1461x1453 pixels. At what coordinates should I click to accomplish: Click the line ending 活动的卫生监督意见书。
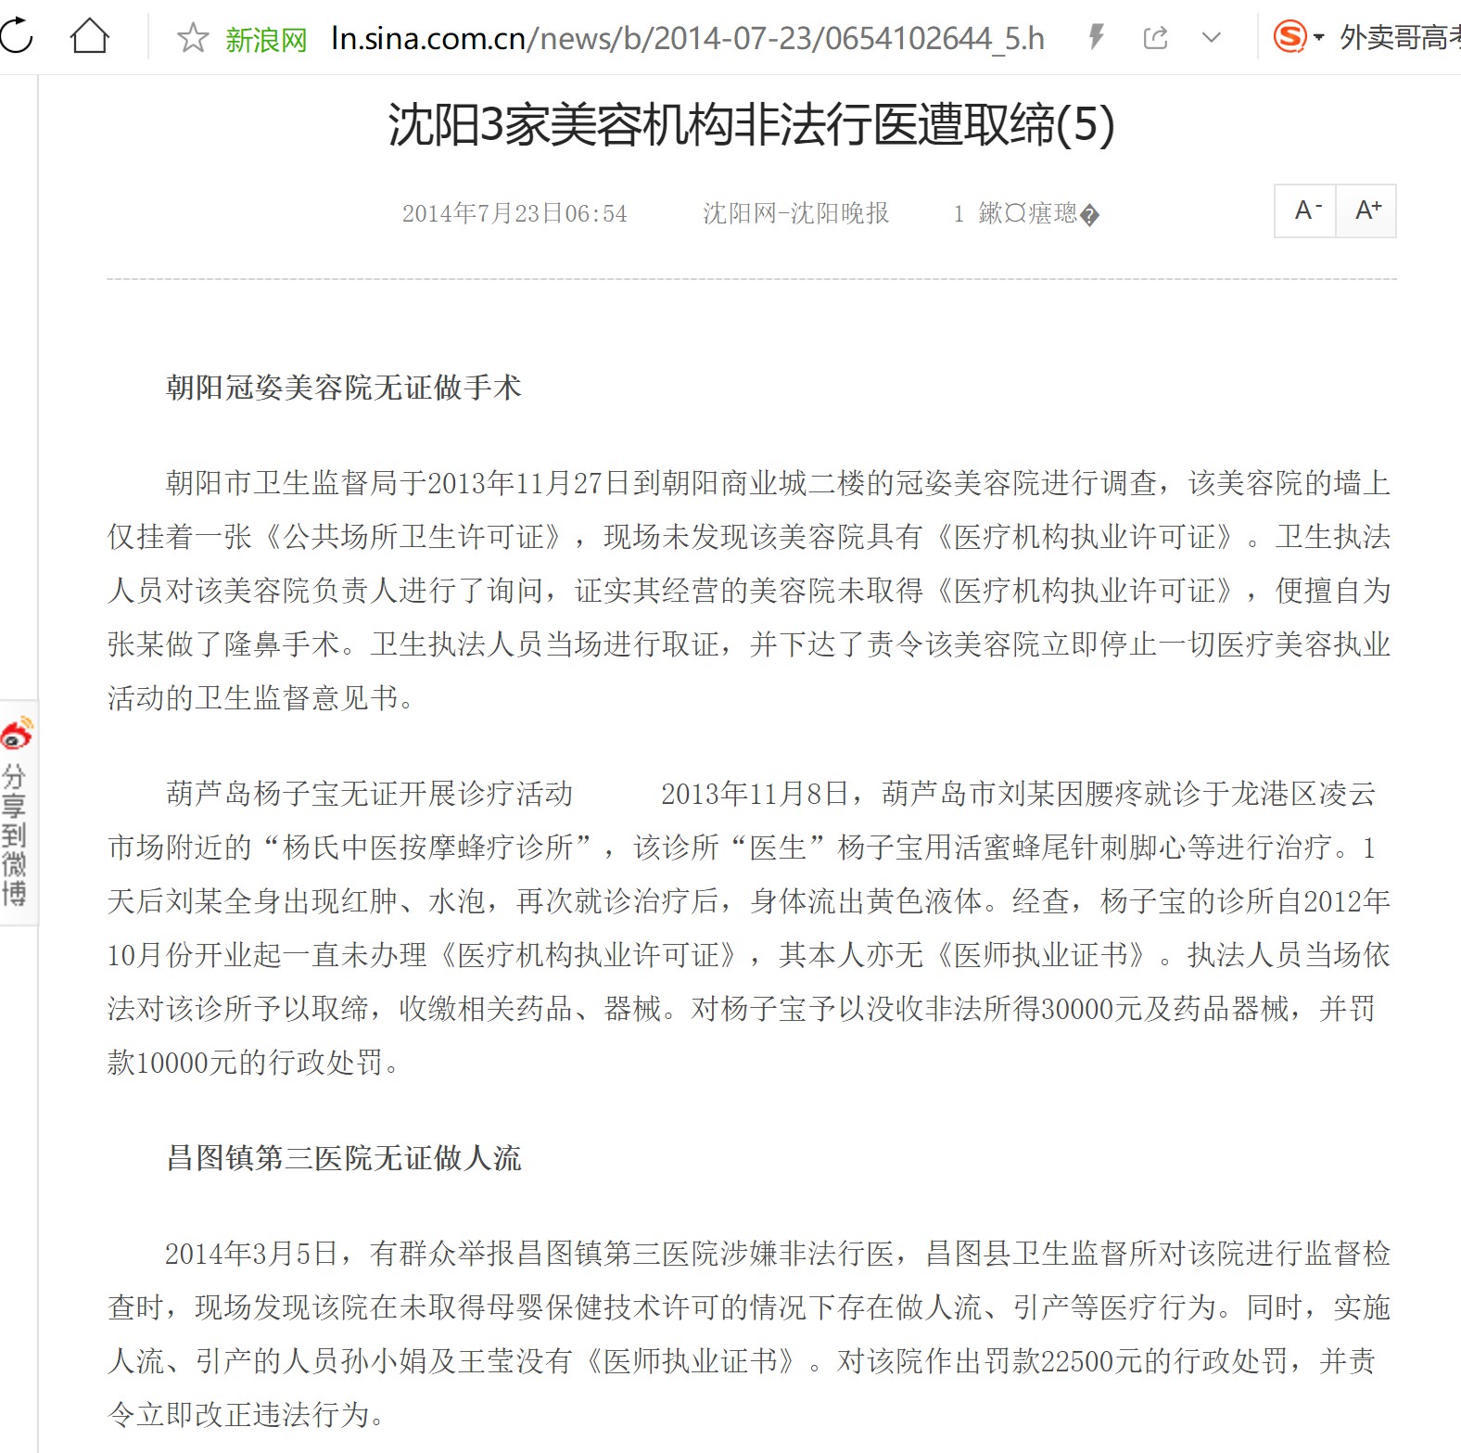pyautogui.click(x=260, y=697)
